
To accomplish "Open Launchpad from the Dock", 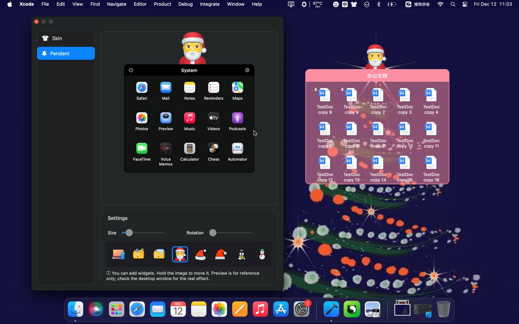I will click(x=116, y=309).
